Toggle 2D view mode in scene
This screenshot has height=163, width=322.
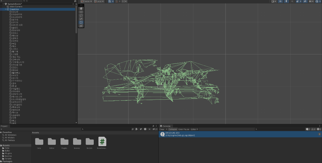[x=280, y=2]
